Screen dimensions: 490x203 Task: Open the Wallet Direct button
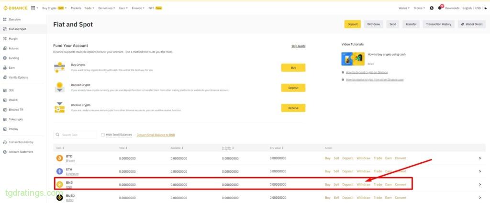(x=472, y=24)
